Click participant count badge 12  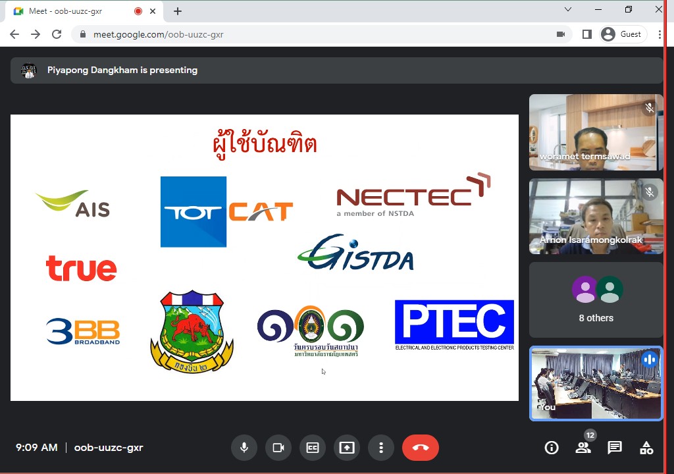click(x=590, y=435)
